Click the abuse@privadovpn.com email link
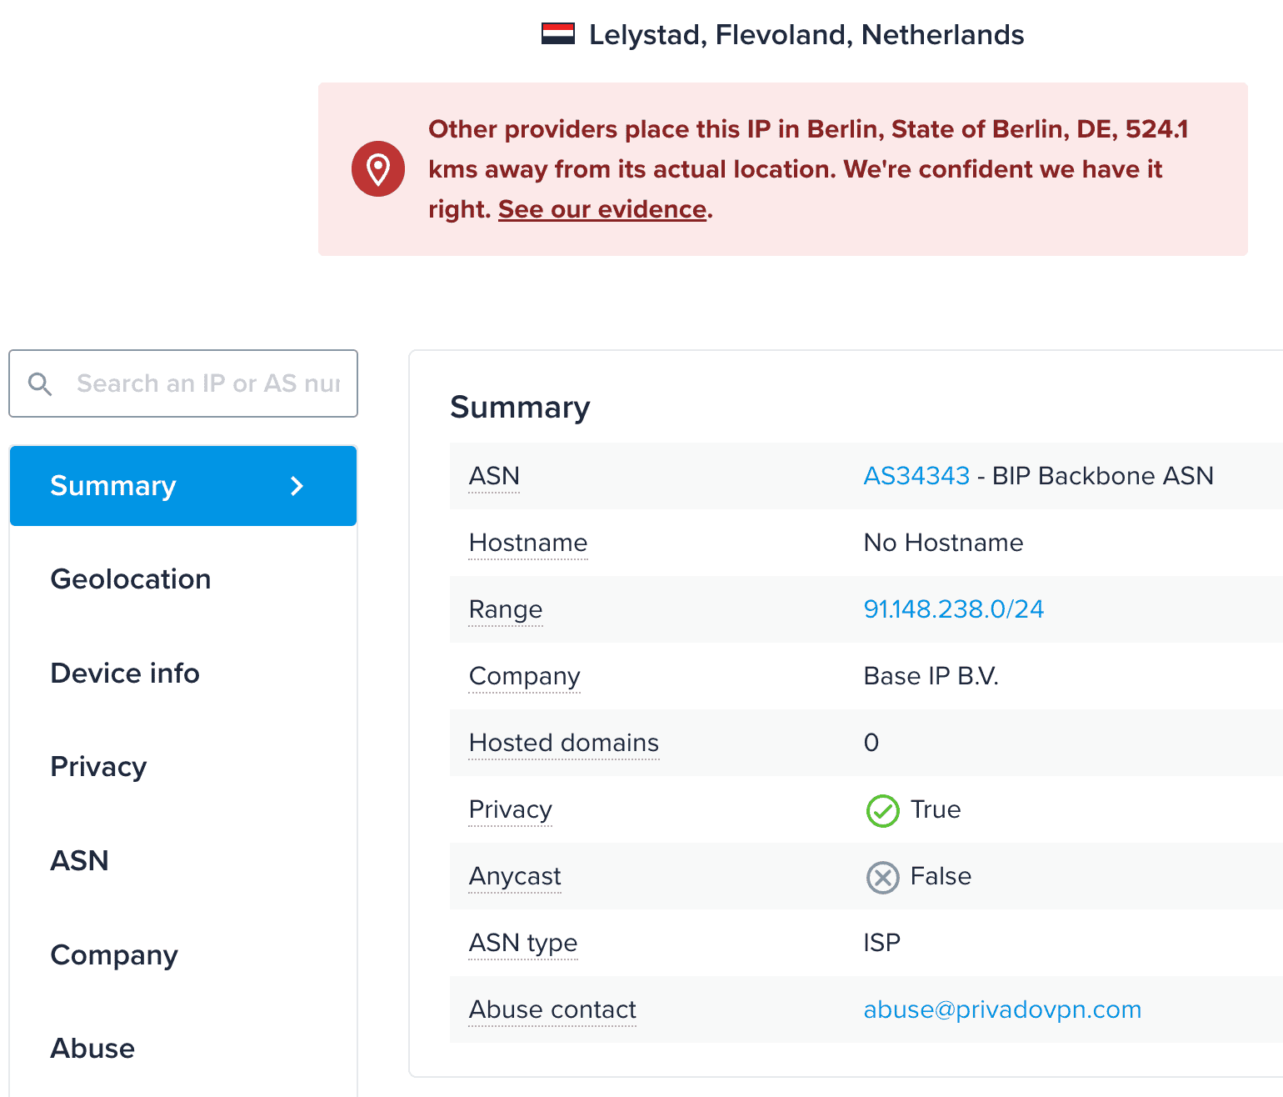The image size is (1283, 1097). coord(1002,1009)
